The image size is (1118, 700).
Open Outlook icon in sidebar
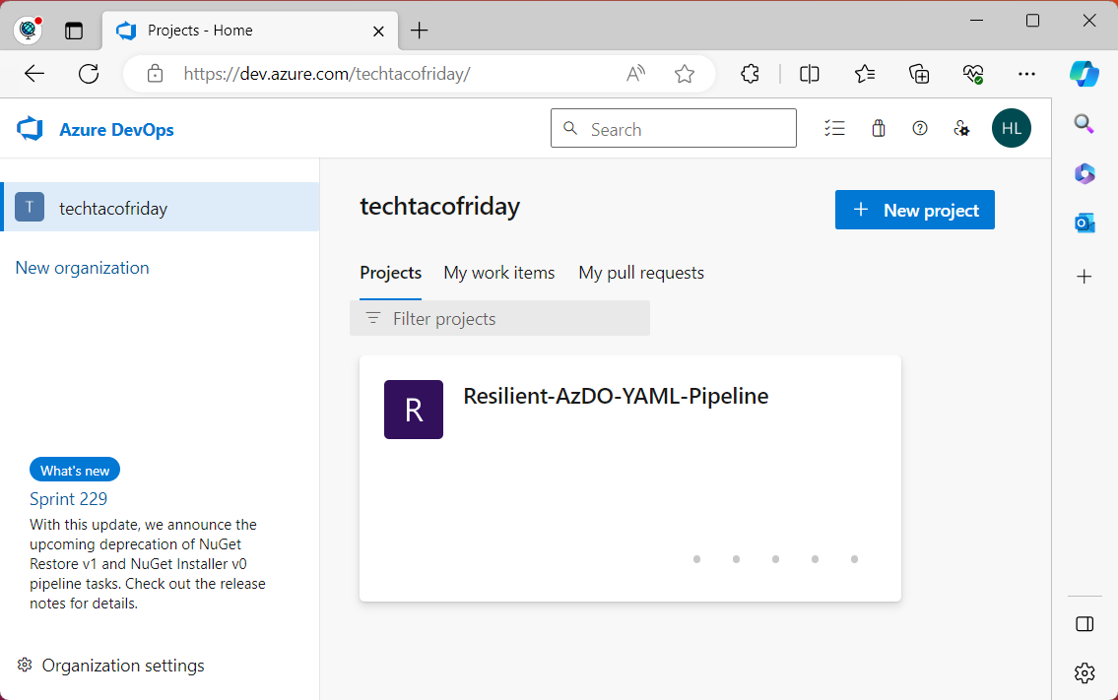point(1085,223)
